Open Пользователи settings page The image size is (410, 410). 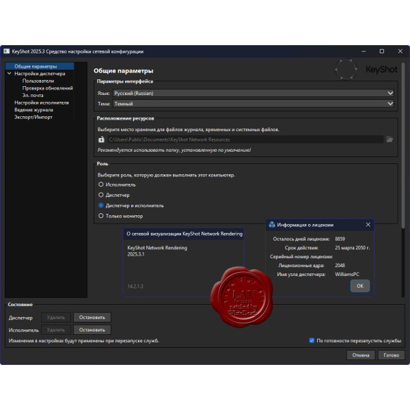point(38,81)
